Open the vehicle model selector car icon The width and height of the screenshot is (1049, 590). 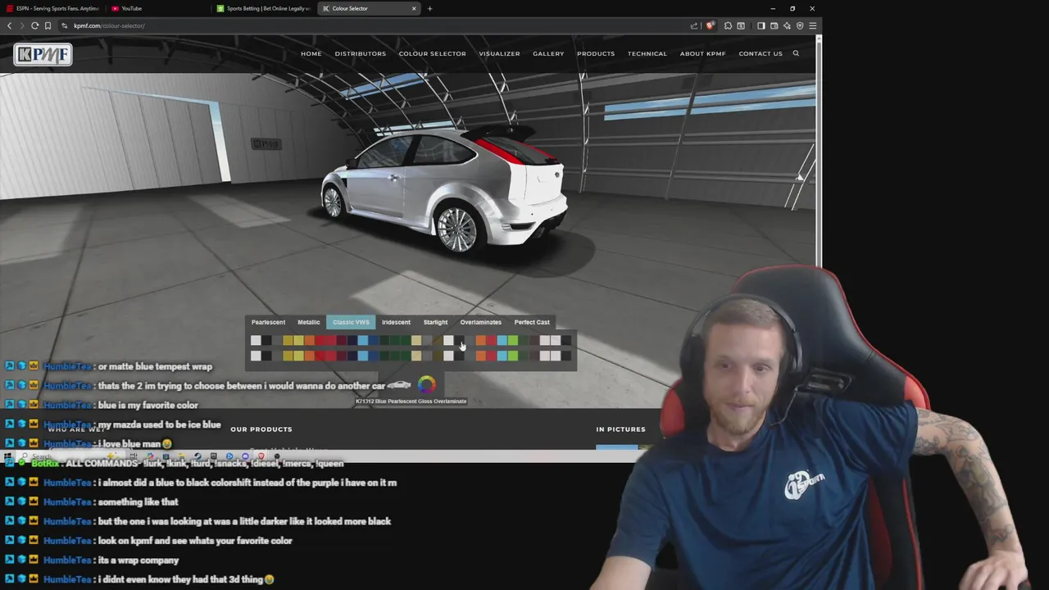coord(399,384)
